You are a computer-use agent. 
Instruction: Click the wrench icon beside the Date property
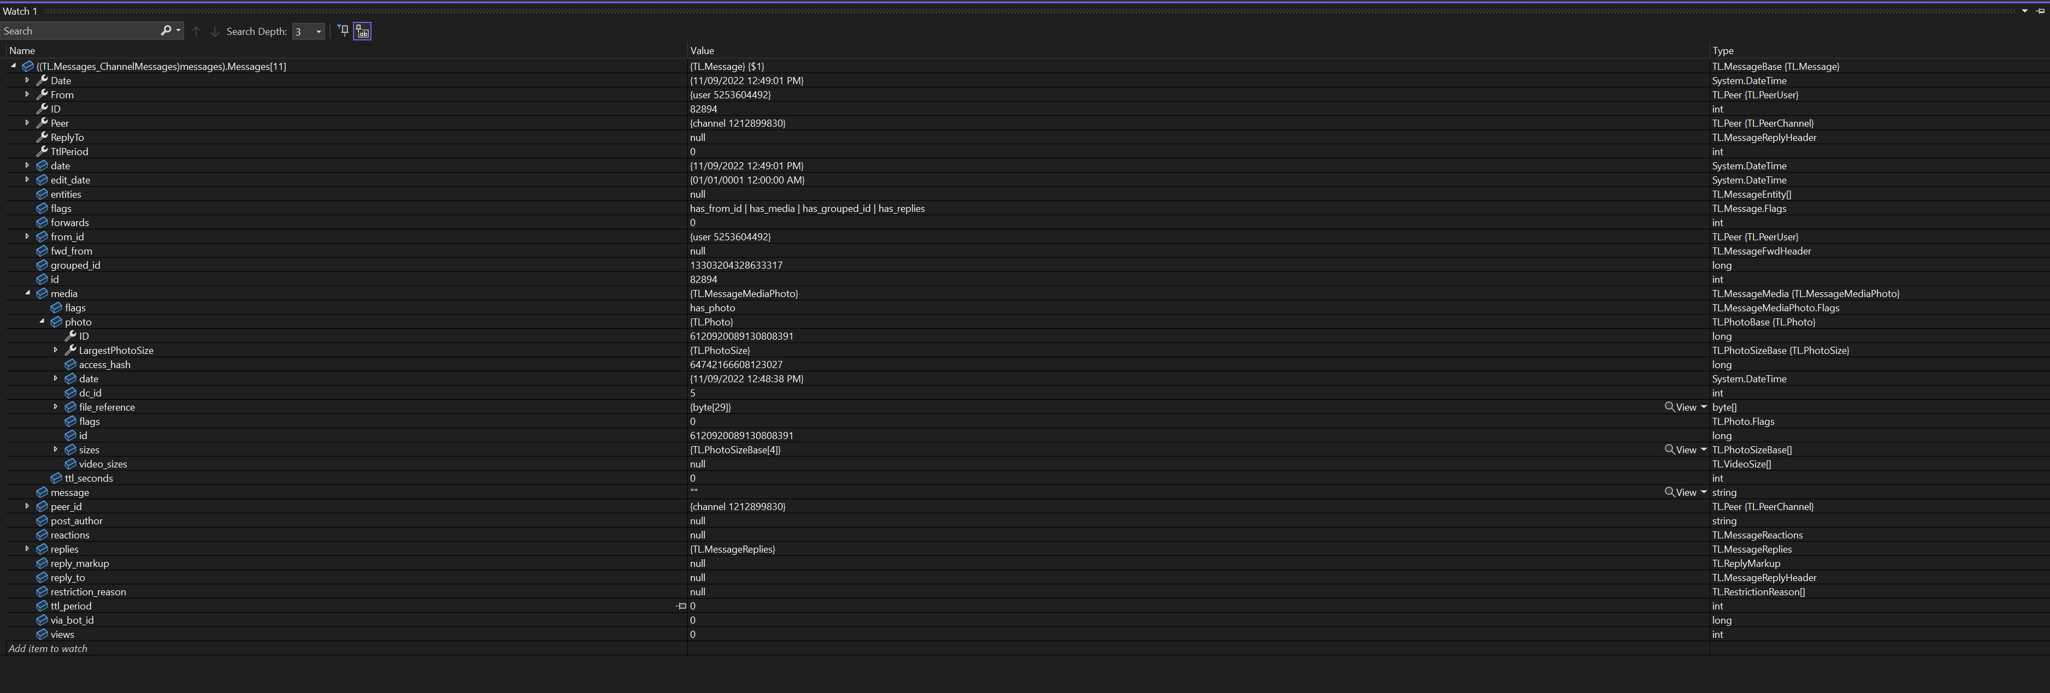42,80
